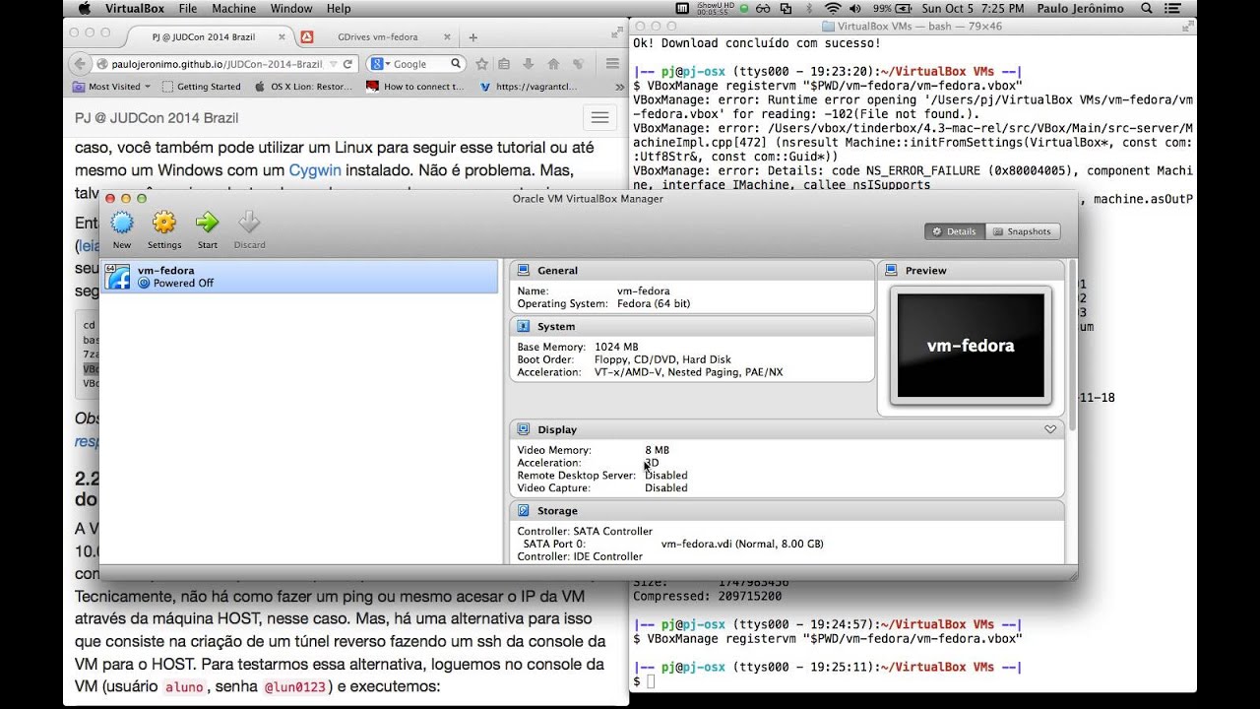Bookmark this page with star icon
This screenshot has width=1260, height=709.
pos(481,64)
